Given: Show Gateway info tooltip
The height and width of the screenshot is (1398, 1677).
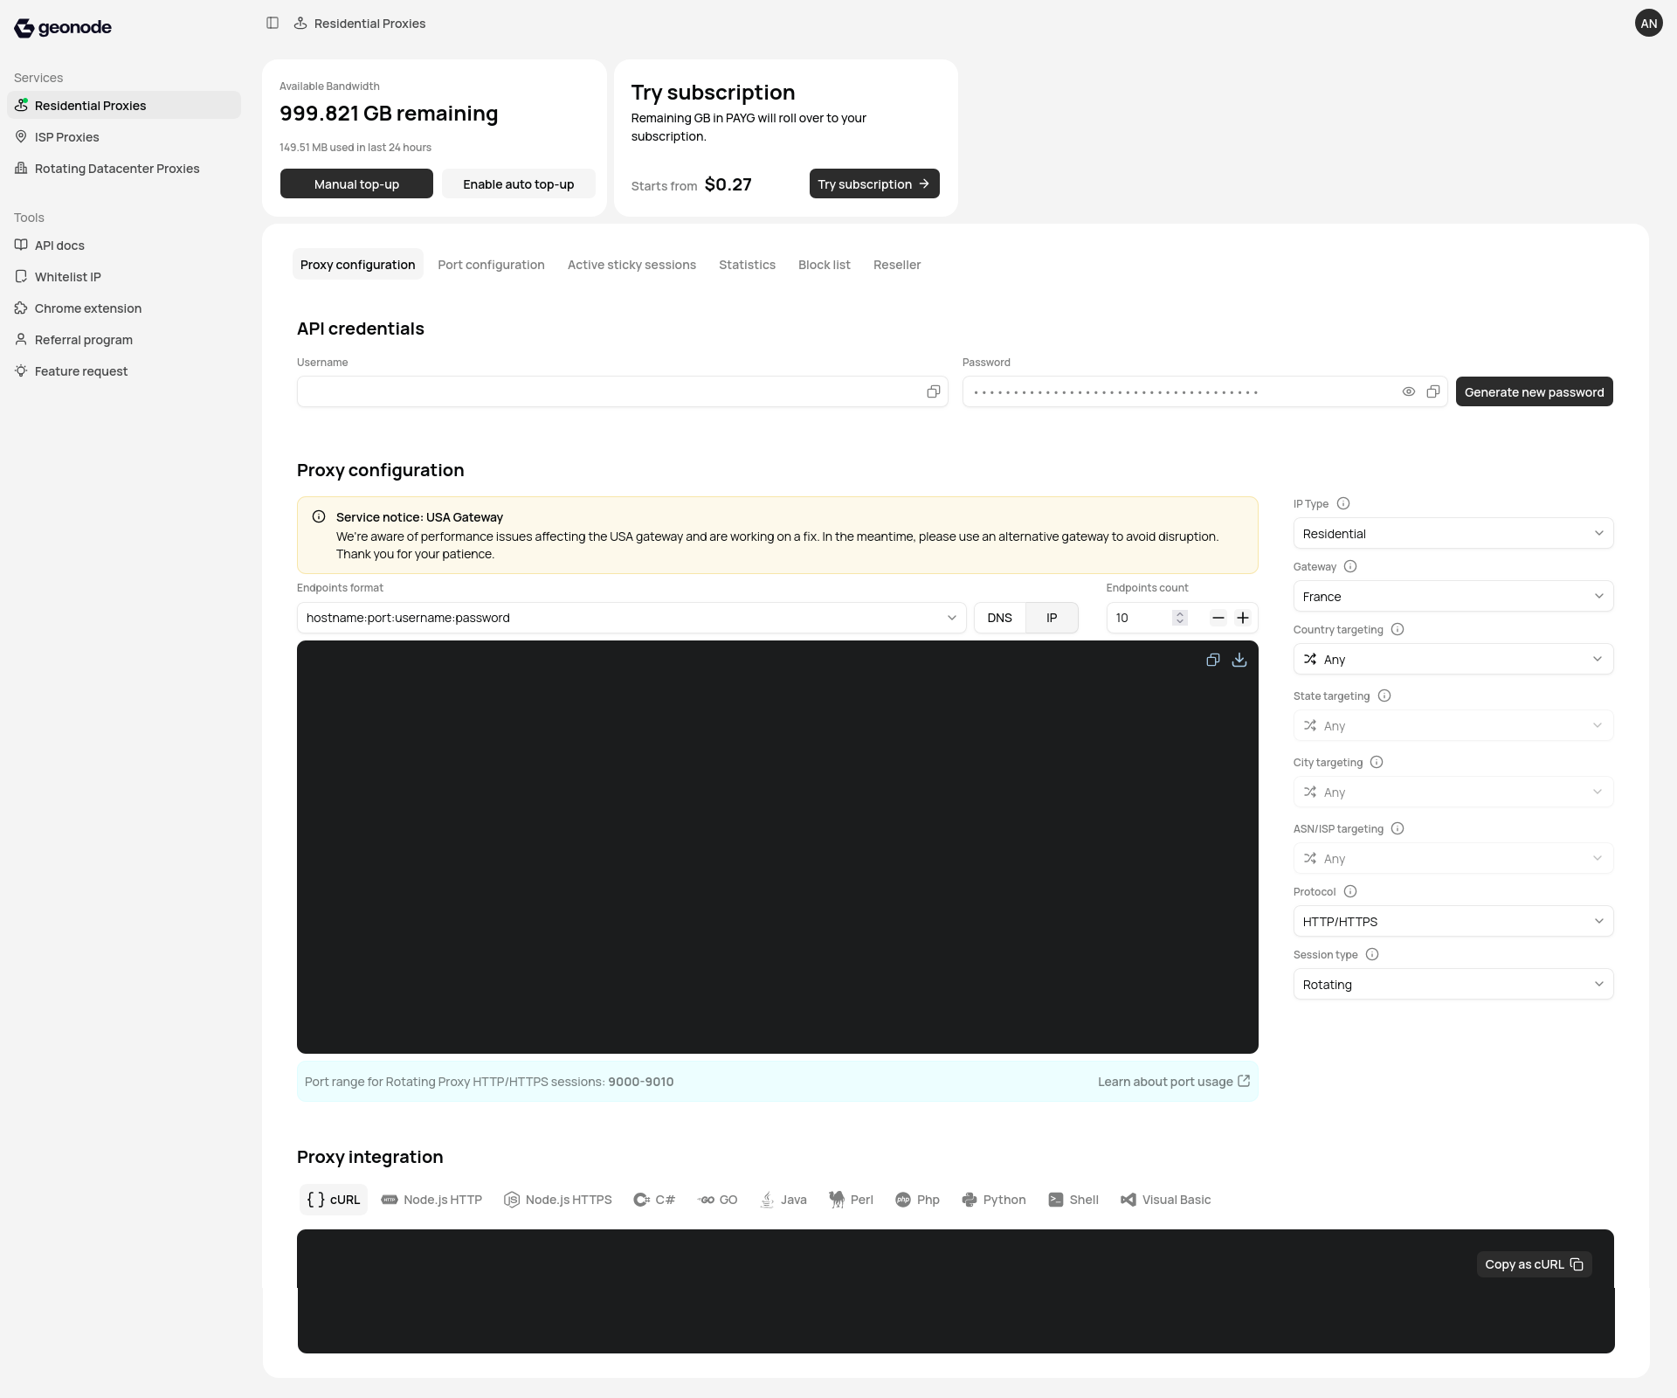Looking at the screenshot, I should point(1350,566).
